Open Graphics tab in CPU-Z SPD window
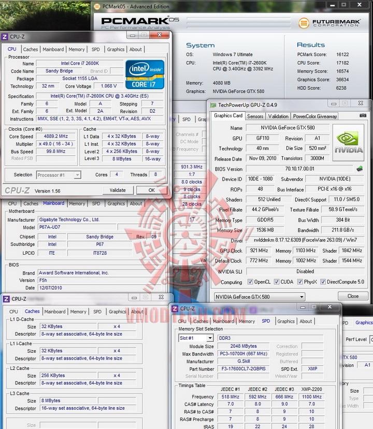The image size is (373, 429). [286, 322]
